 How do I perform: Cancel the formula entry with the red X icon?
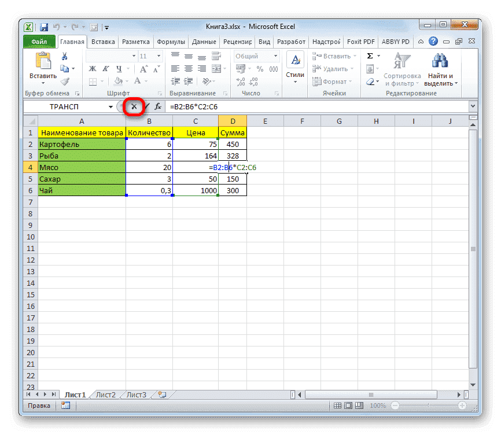134,106
